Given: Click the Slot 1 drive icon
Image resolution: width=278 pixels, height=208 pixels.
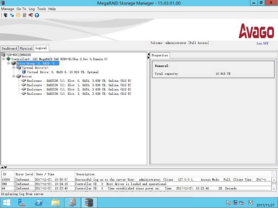Looking at the screenshot, I should tap(24, 85).
